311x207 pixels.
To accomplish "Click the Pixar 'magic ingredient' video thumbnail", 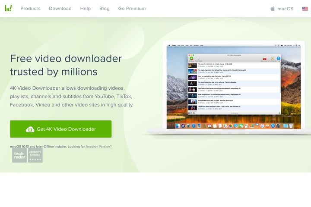I will click(x=192, y=71).
